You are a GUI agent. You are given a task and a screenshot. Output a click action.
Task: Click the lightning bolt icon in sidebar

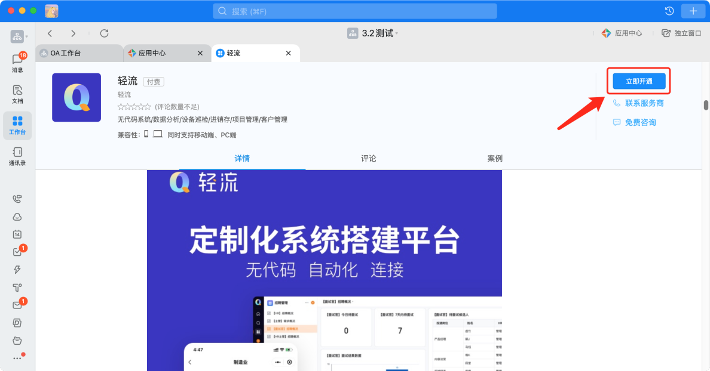tap(17, 270)
